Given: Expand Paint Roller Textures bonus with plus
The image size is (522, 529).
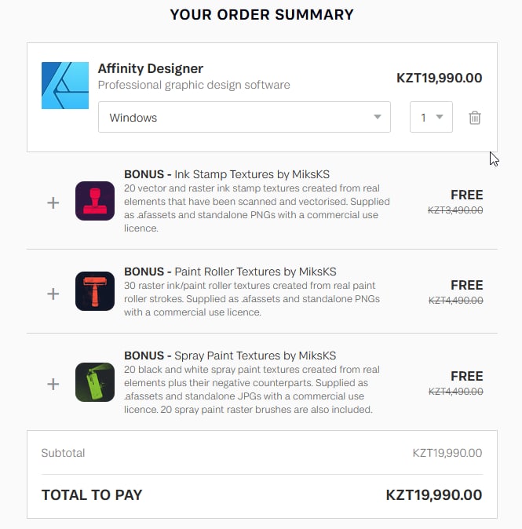Looking at the screenshot, I should coord(53,294).
